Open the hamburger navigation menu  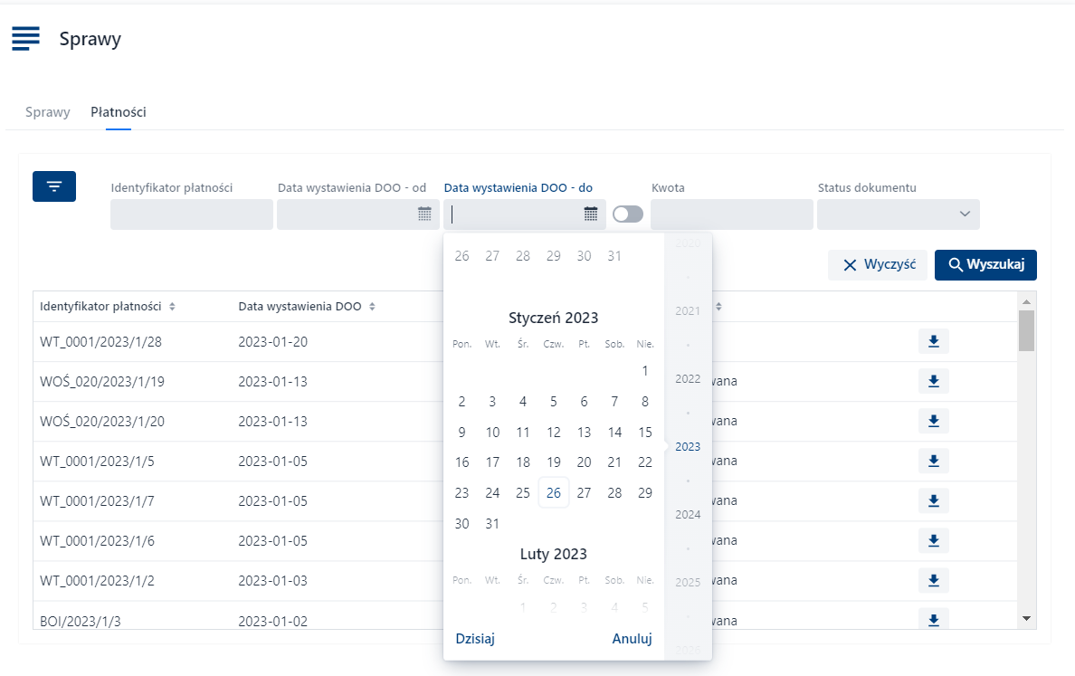25,38
